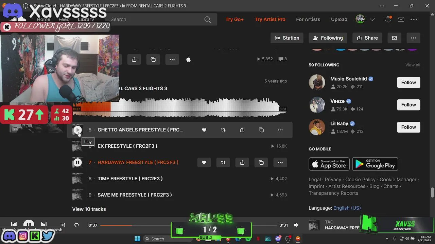Image resolution: width=435 pixels, height=244 pixels.
Task: Repost the HARDAWAY FREESTYLE track row
Action: [x=223, y=162]
